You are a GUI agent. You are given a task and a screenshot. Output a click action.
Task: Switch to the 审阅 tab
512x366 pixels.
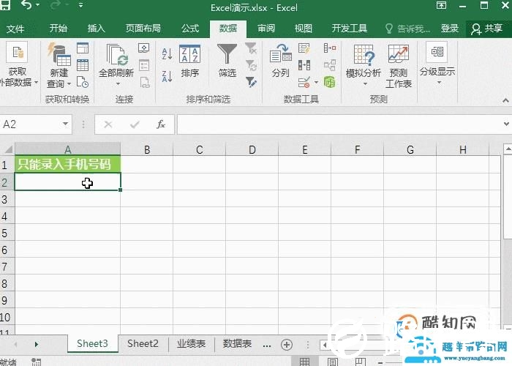click(266, 29)
